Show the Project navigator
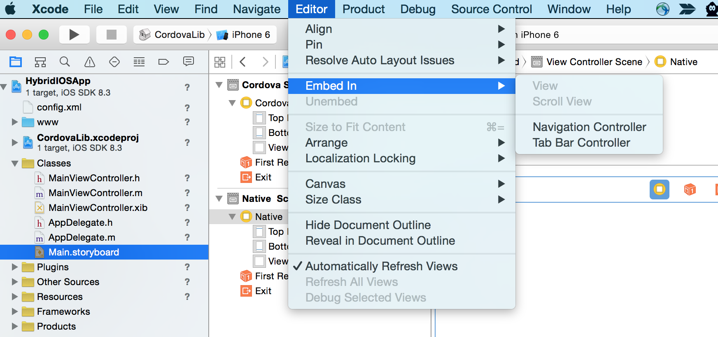Screen dimensions: 718x337 (x=16, y=62)
